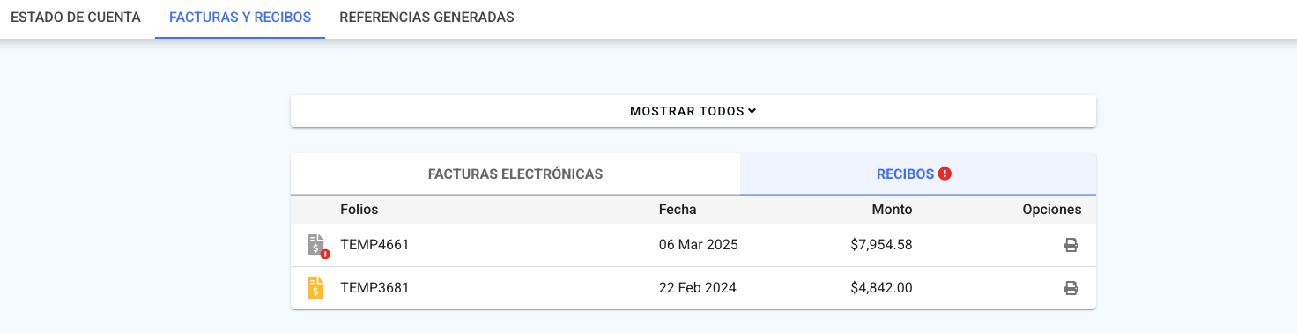1297x333 pixels.
Task: Select the RECIBOS sub-tab
Action: coord(918,174)
